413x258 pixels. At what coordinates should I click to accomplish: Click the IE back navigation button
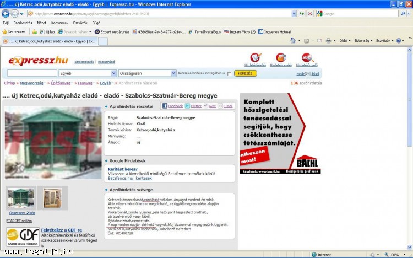click(x=7, y=13)
